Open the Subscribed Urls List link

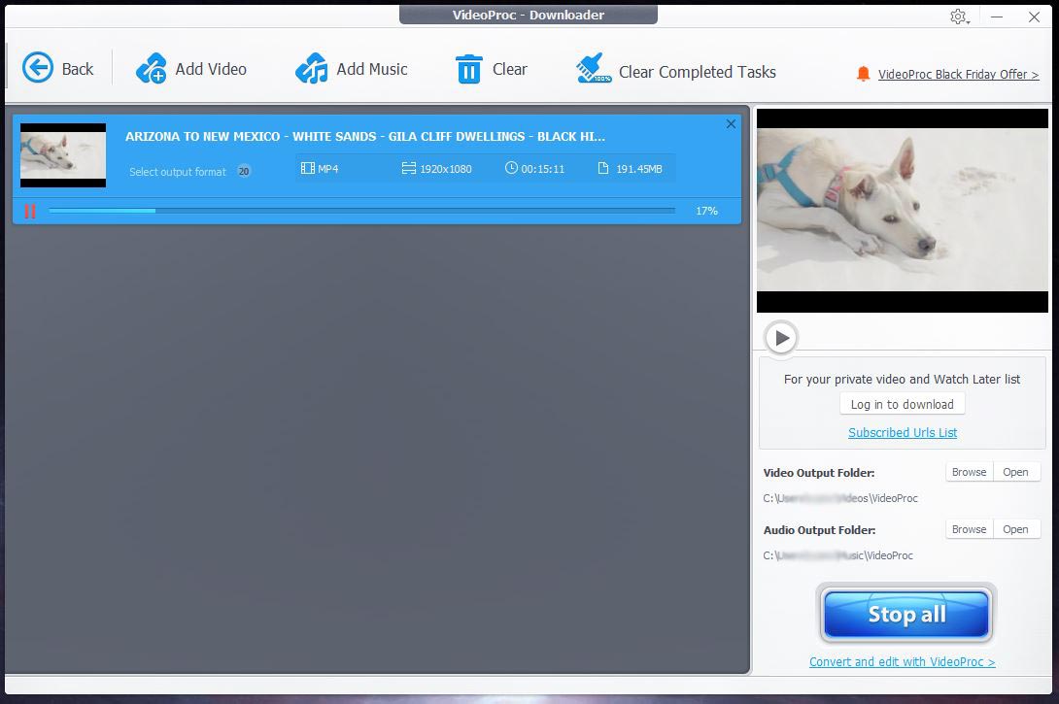tap(903, 432)
